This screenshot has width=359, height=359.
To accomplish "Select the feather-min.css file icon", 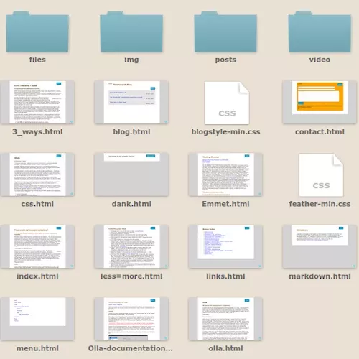I will point(321,175).
